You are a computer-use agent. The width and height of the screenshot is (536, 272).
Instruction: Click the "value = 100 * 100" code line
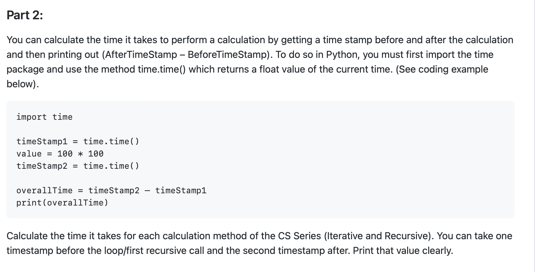60,154
